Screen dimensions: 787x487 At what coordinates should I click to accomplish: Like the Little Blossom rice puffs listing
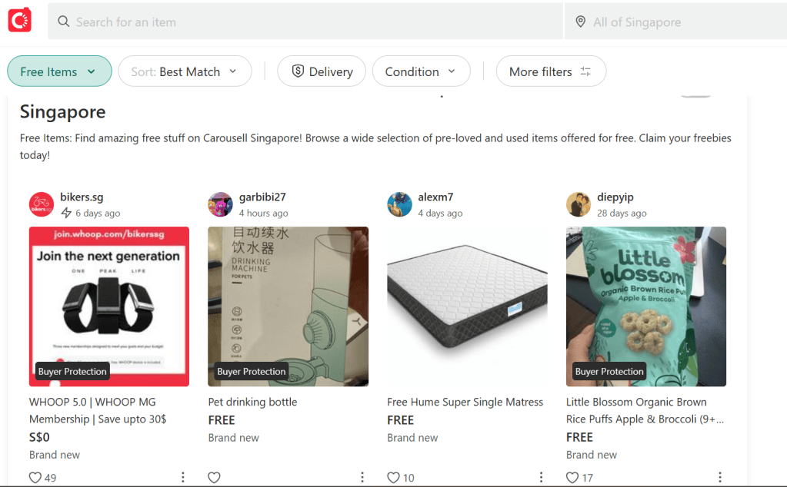click(572, 477)
